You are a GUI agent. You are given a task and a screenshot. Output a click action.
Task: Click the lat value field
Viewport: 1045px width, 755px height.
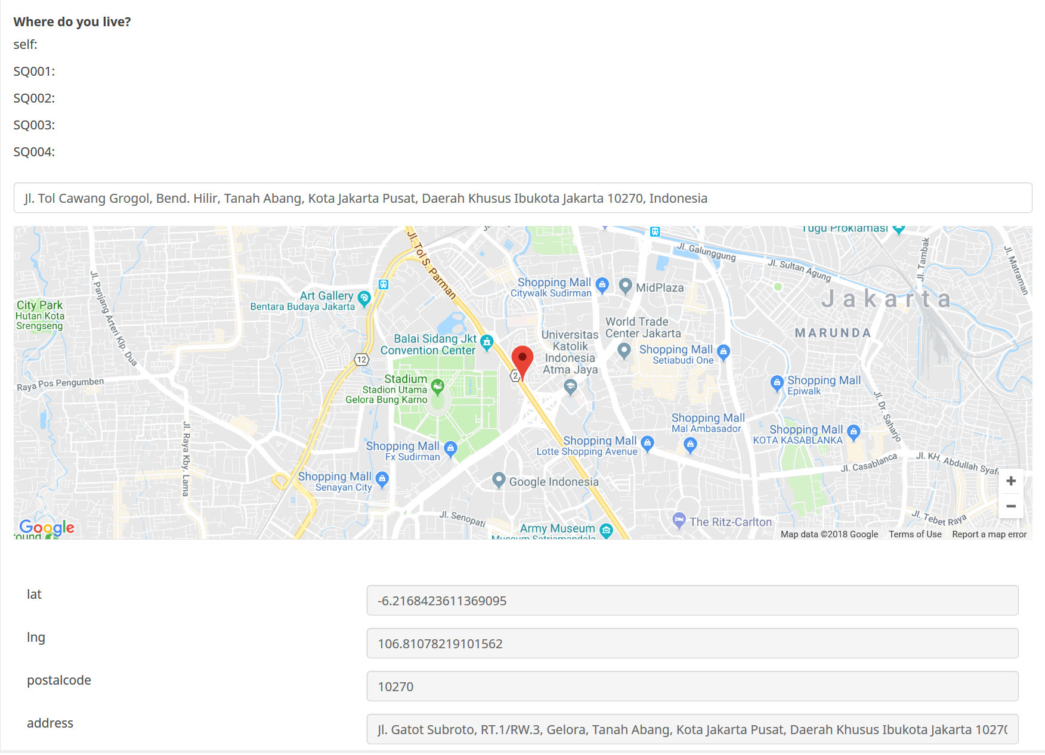pyautogui.click(x=692, y=601)
